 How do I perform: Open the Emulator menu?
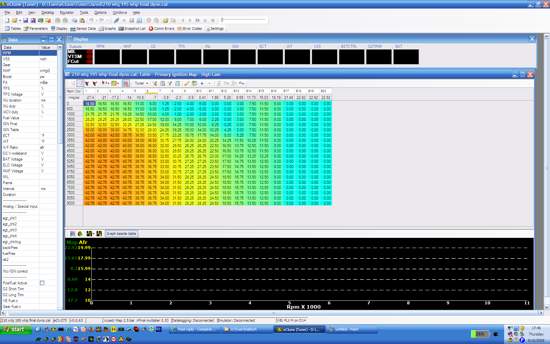tap(66, 12)
